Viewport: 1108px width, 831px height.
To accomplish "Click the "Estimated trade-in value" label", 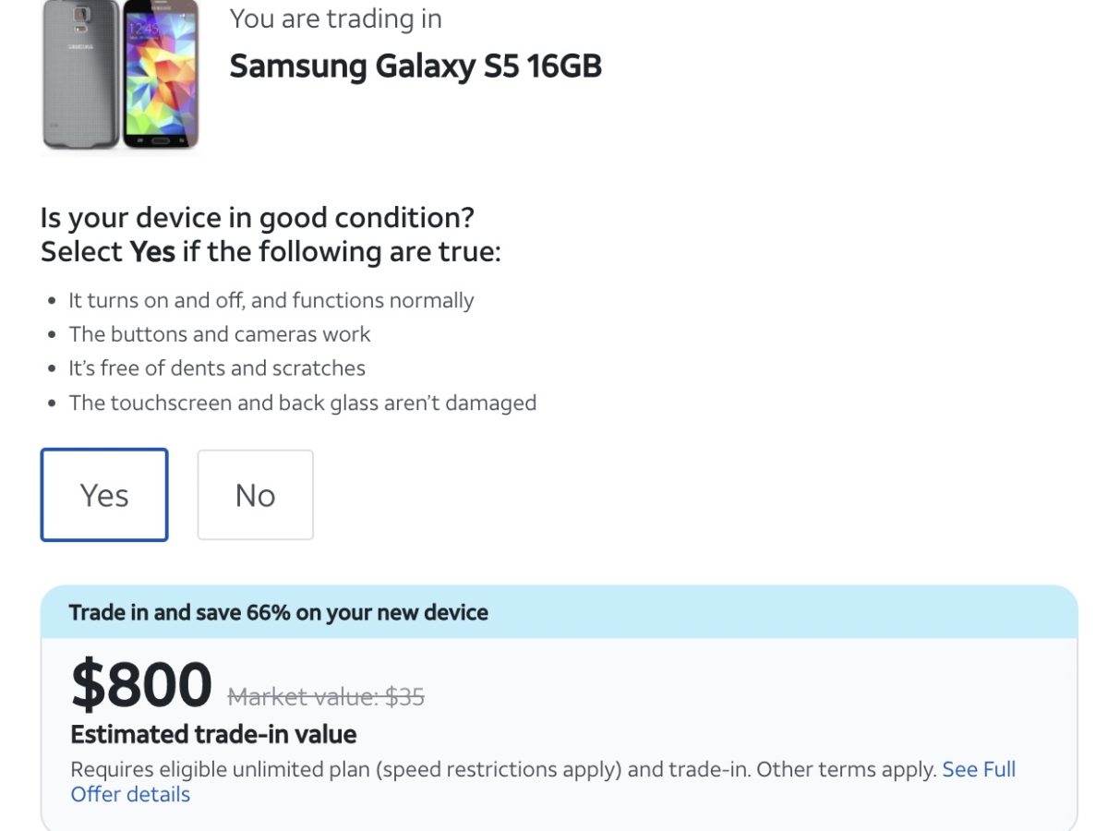I will pyautogui.click(x=213, y=734).
